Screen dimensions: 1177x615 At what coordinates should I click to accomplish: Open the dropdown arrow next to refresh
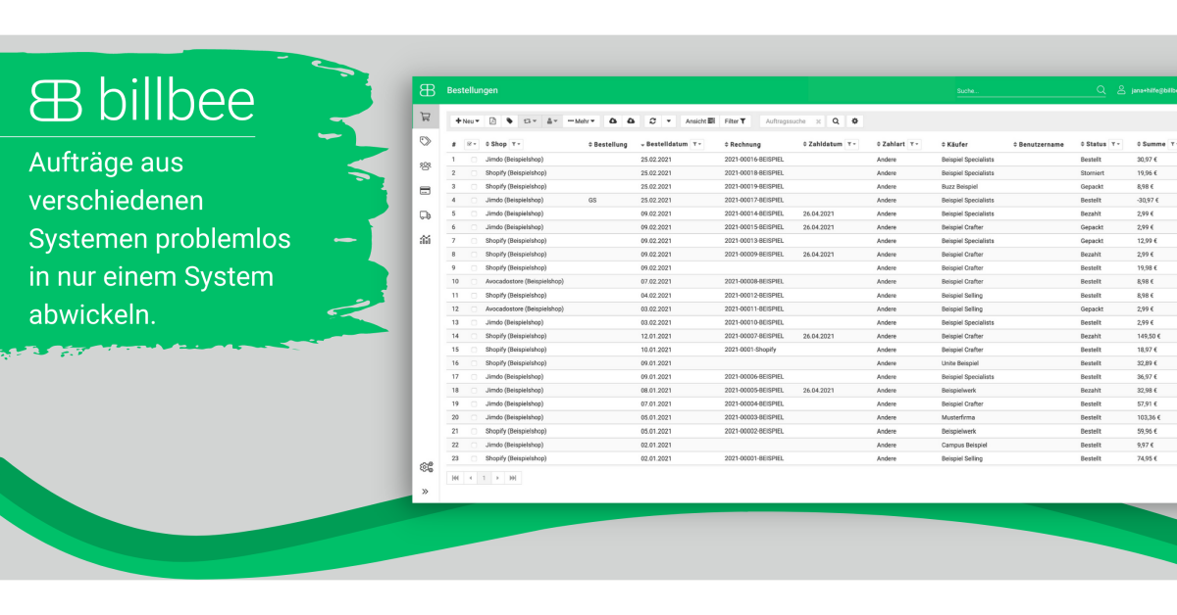coord(669,121)
